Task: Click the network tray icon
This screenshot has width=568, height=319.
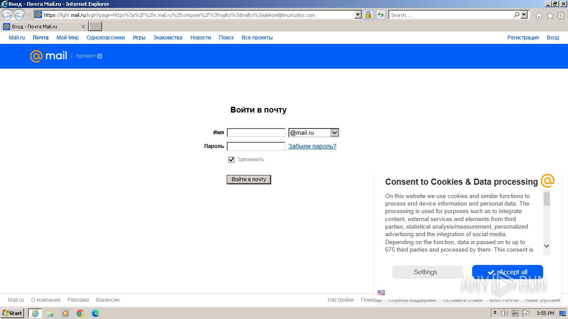Action: point(515,313)
